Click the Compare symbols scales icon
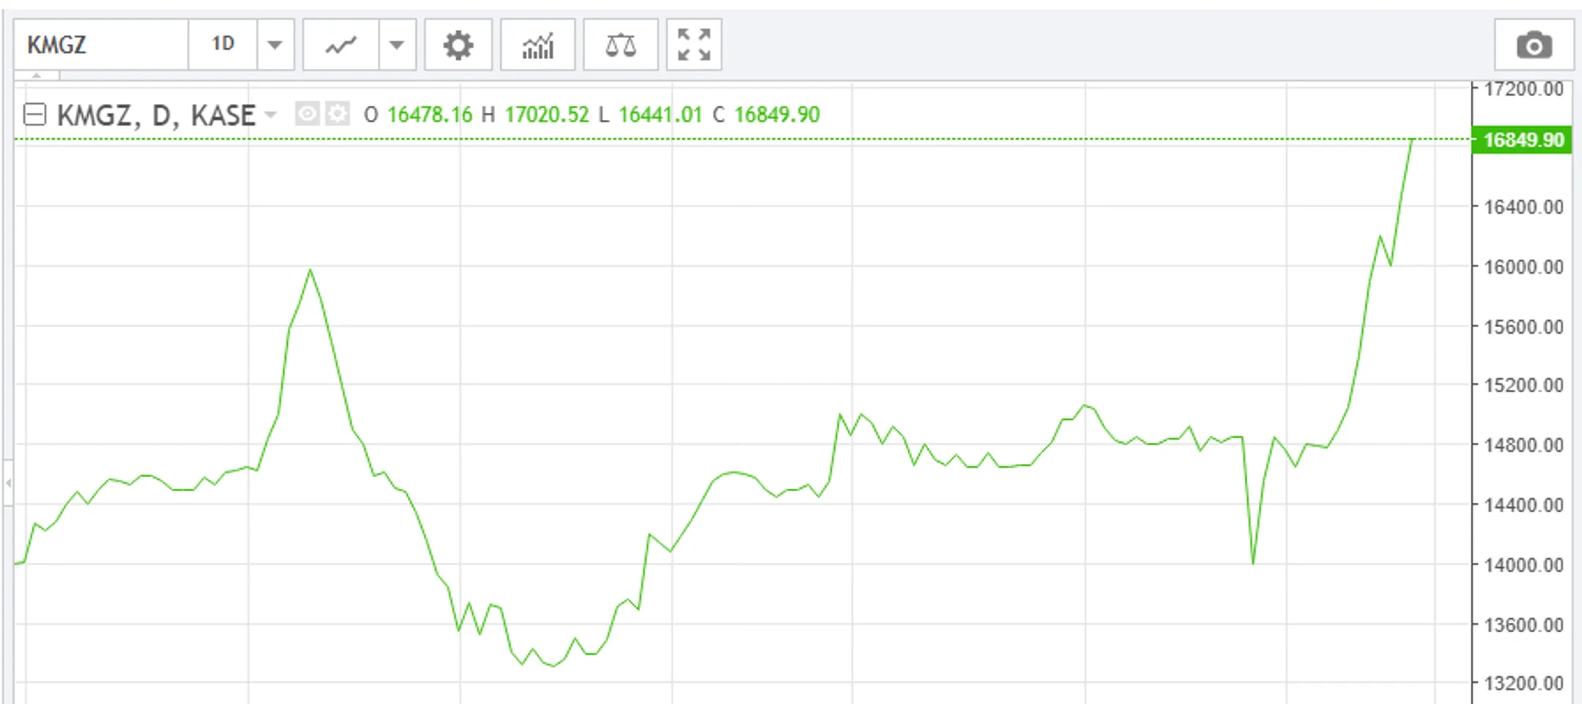 click(x=620, y=45)
